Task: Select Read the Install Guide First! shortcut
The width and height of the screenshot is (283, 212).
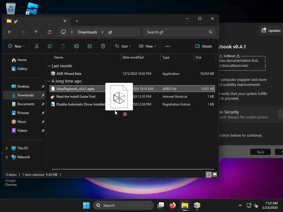Action: point(132,97)
